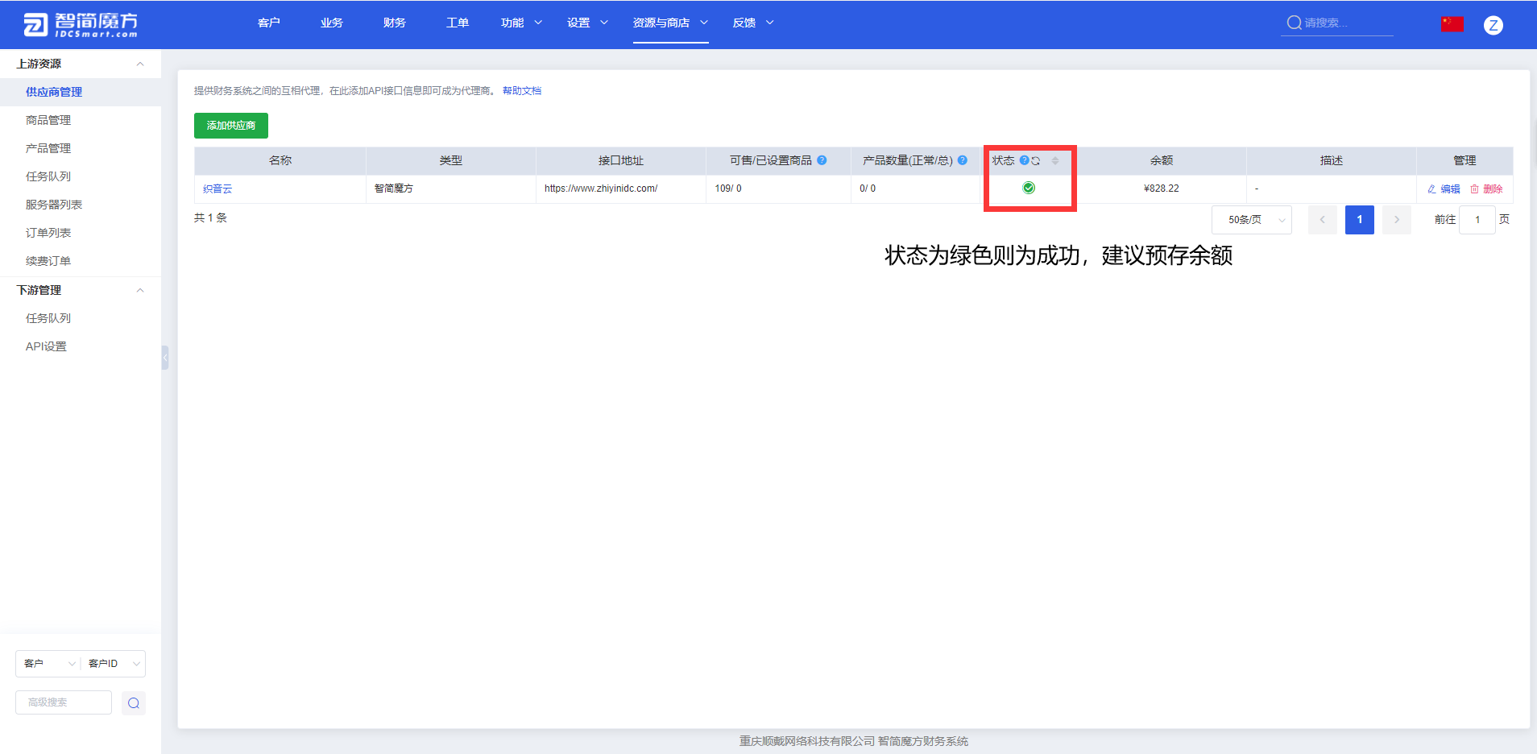The width and height of the screenshot is (1537, 754).
Task: Click the 智简魔方 logo
Action: [81, 25]
